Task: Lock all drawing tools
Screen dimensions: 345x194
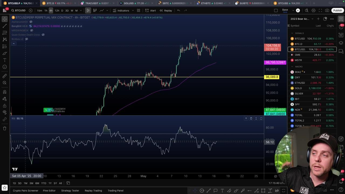Action: click(5, 106)
